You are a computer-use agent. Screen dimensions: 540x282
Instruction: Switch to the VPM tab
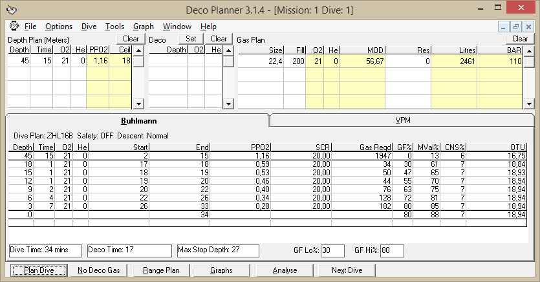[403, 120]
